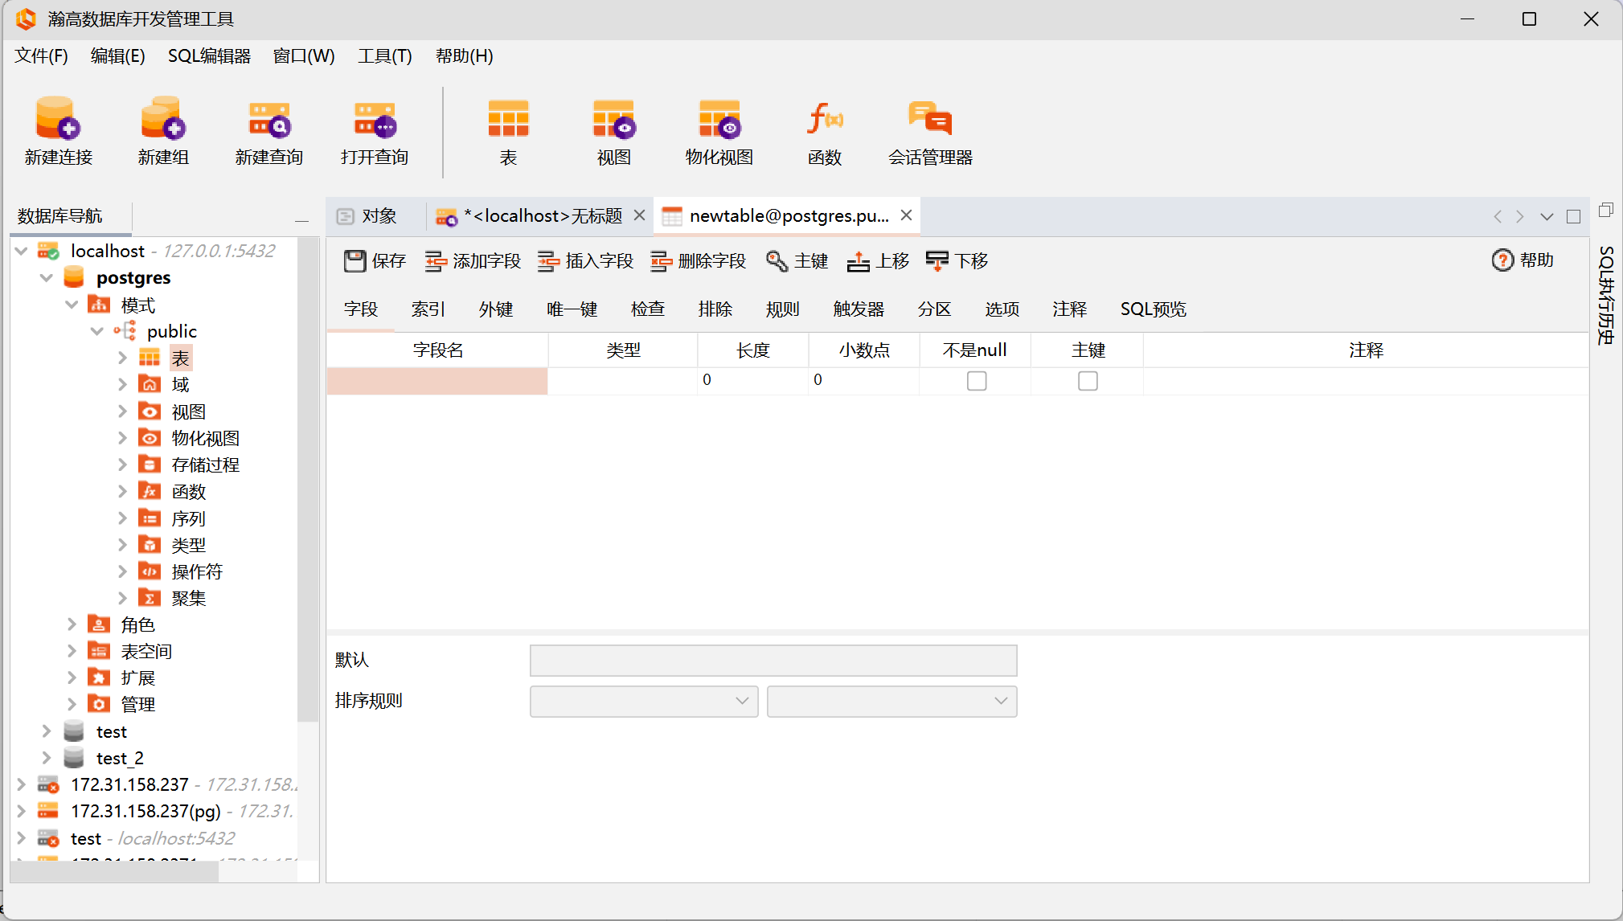
Task: Move the field up with 上移
Action: pyautogui.click(x=878, y=261)
